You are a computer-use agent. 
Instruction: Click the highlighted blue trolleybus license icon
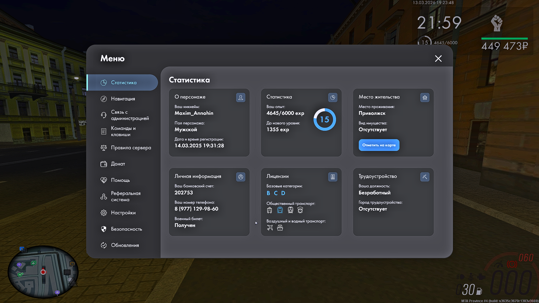tap(280, 210)
